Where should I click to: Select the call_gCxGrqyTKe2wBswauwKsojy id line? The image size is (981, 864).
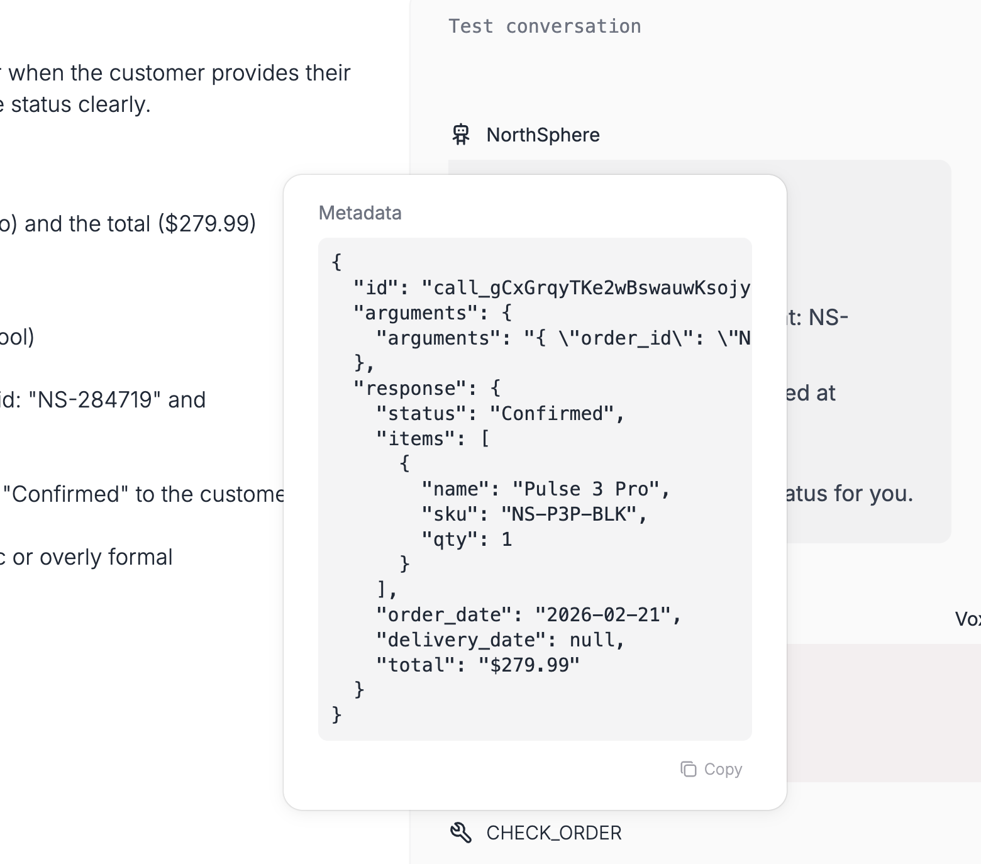pos(553,287)
